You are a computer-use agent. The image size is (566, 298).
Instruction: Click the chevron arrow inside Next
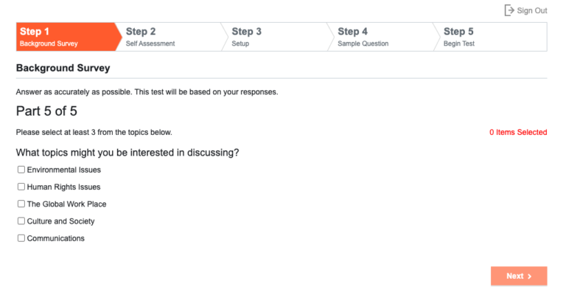[x=530, y=277]
